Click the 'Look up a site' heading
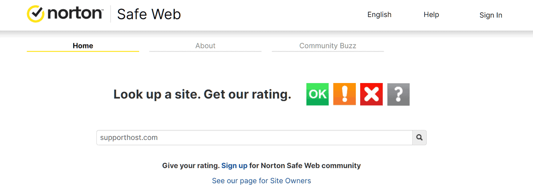This screenshot has height=194, width=533. point(202,94)
